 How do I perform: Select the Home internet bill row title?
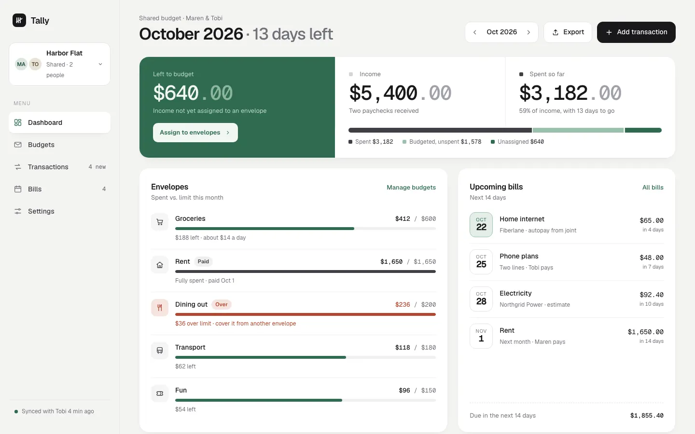(522, 219)
